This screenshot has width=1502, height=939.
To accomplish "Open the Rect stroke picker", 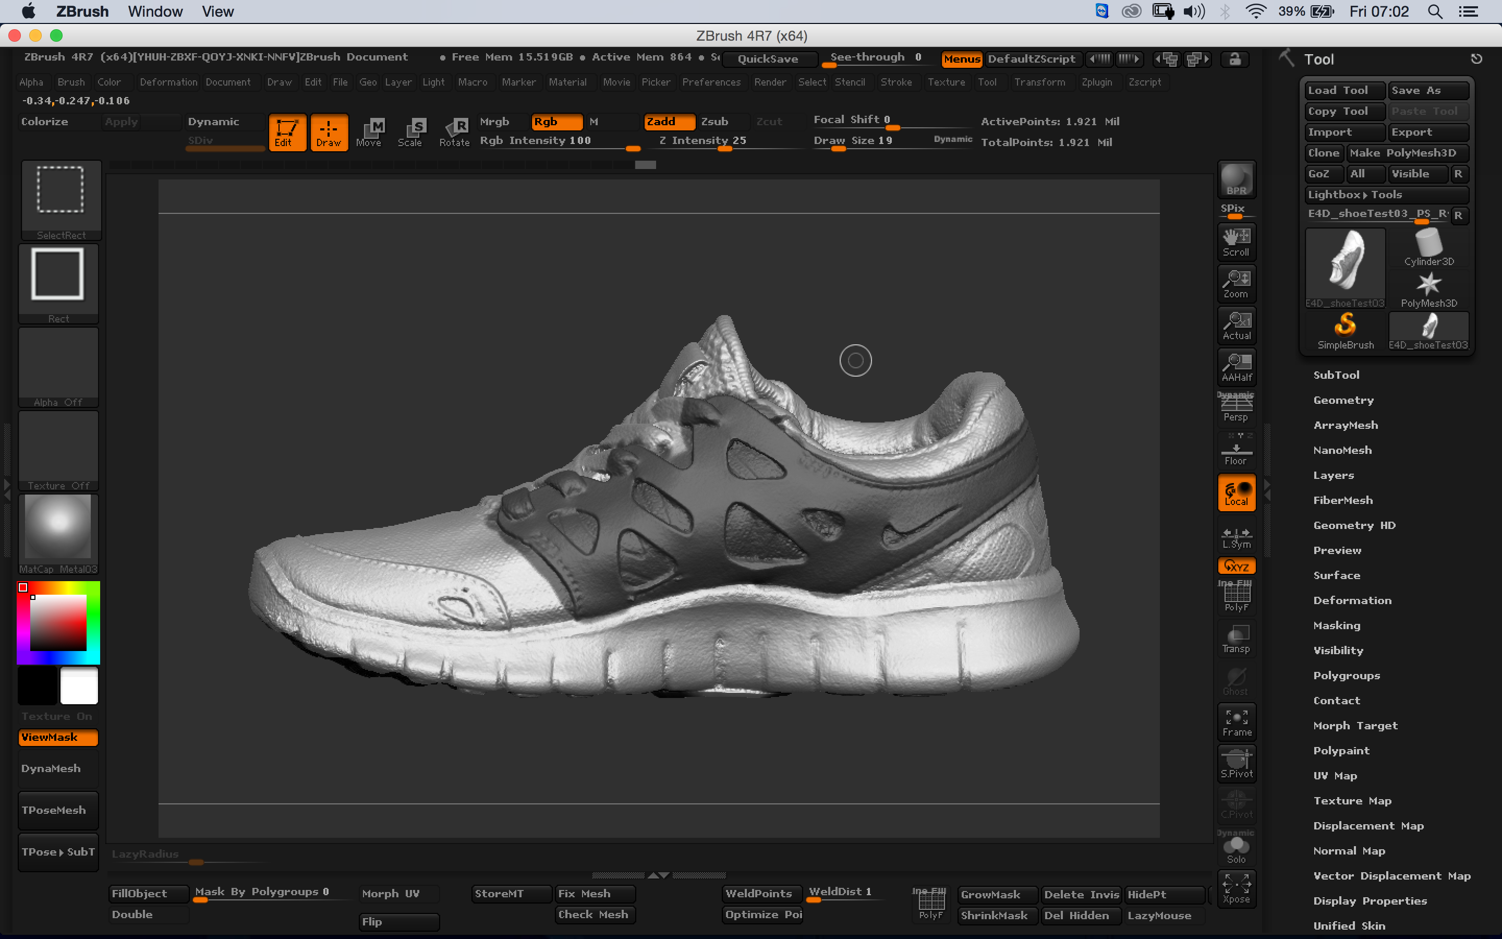I will tap(58, 284).
